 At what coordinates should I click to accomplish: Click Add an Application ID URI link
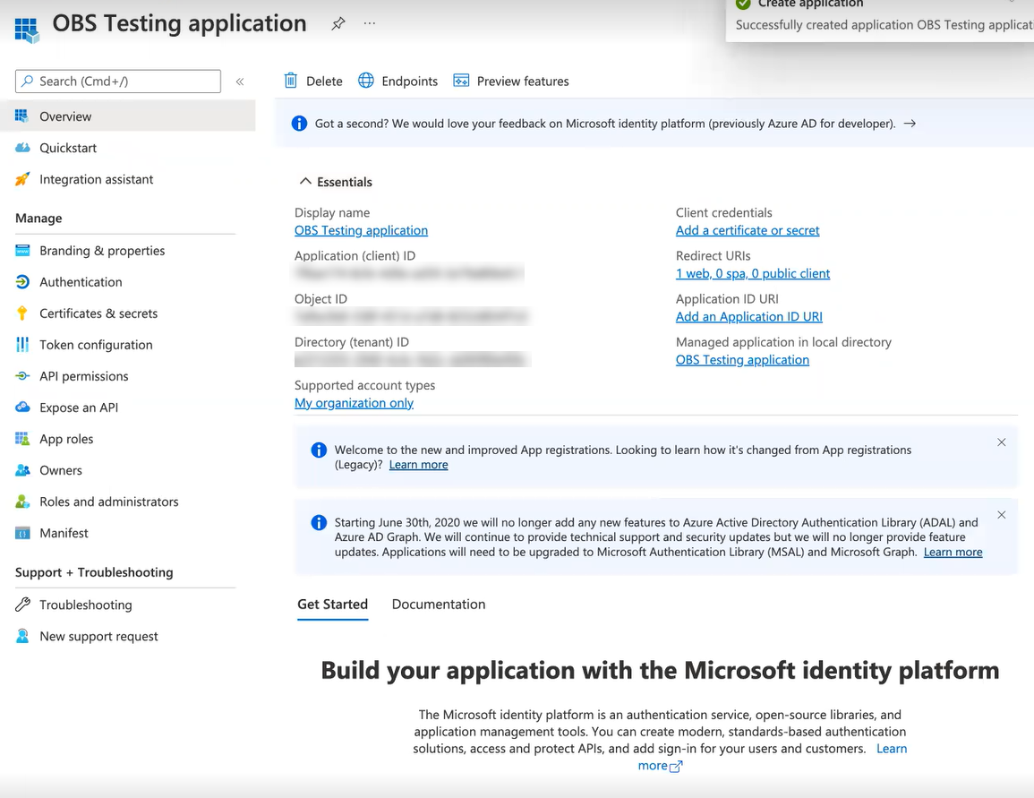(x=748, y=316)
